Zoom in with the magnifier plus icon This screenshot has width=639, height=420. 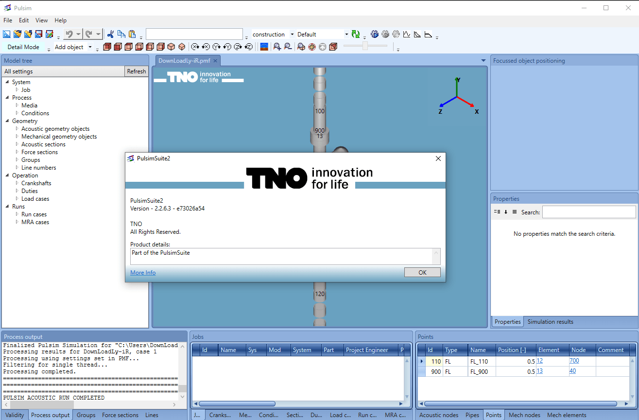coord(277,47)
